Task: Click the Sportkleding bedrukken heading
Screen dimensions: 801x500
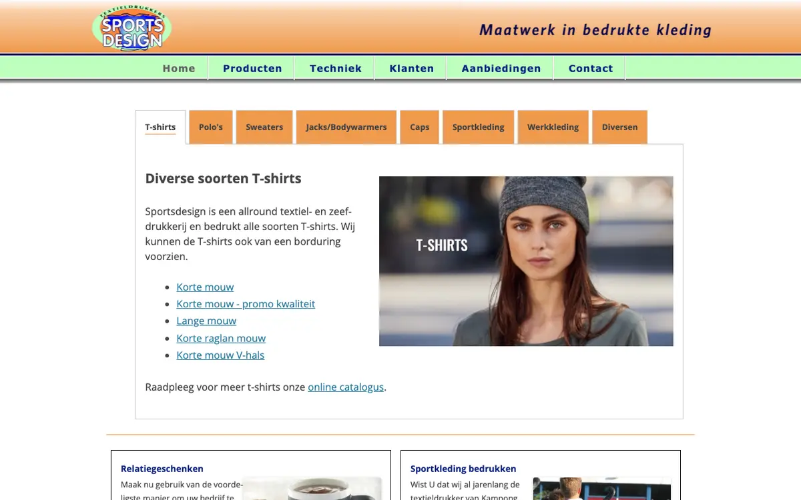Action: [463, 469]
